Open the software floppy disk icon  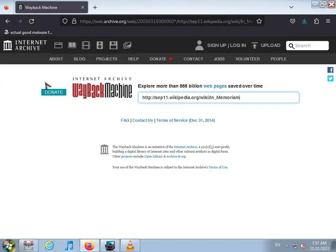(113, 45)
